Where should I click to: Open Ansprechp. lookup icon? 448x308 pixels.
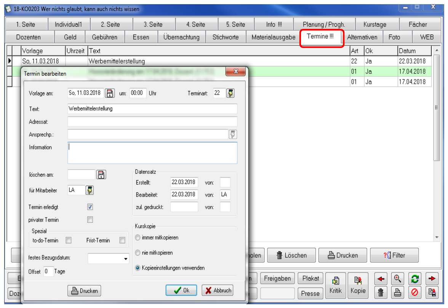tap(233, 134)
